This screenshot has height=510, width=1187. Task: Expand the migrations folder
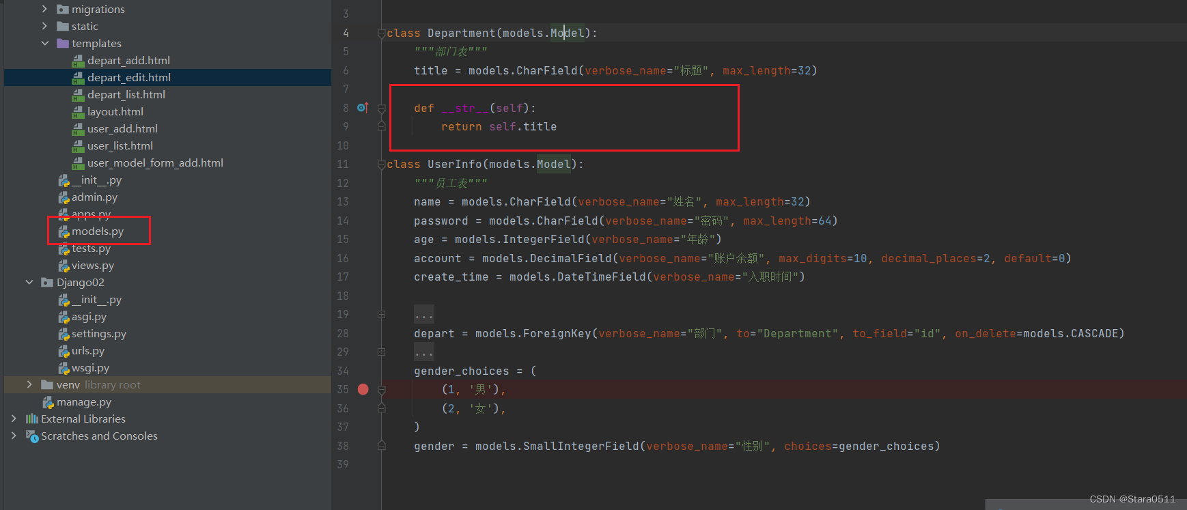44,9
